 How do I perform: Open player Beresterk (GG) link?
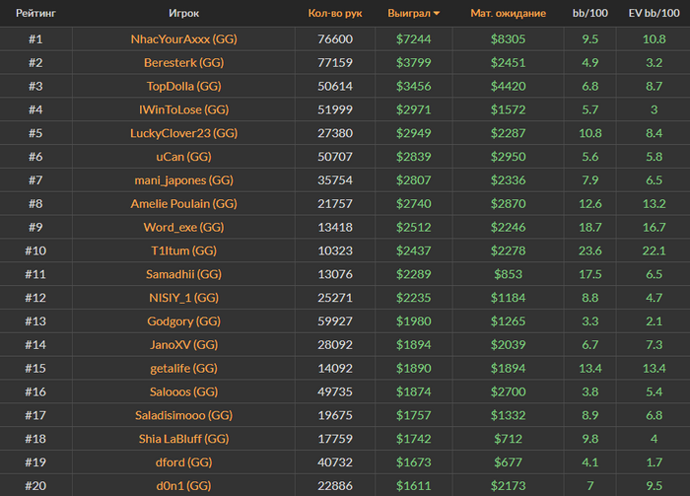(183, 63)
